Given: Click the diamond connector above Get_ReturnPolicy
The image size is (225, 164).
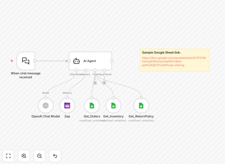Looking at the screenshot, I should pos(141,98).
